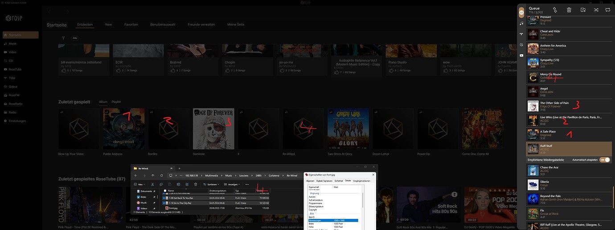Image resolution: width=615 pixels, height=230 pixels.
Task: Select the Qobuz queue source icon
Action: tap(521, 44)
